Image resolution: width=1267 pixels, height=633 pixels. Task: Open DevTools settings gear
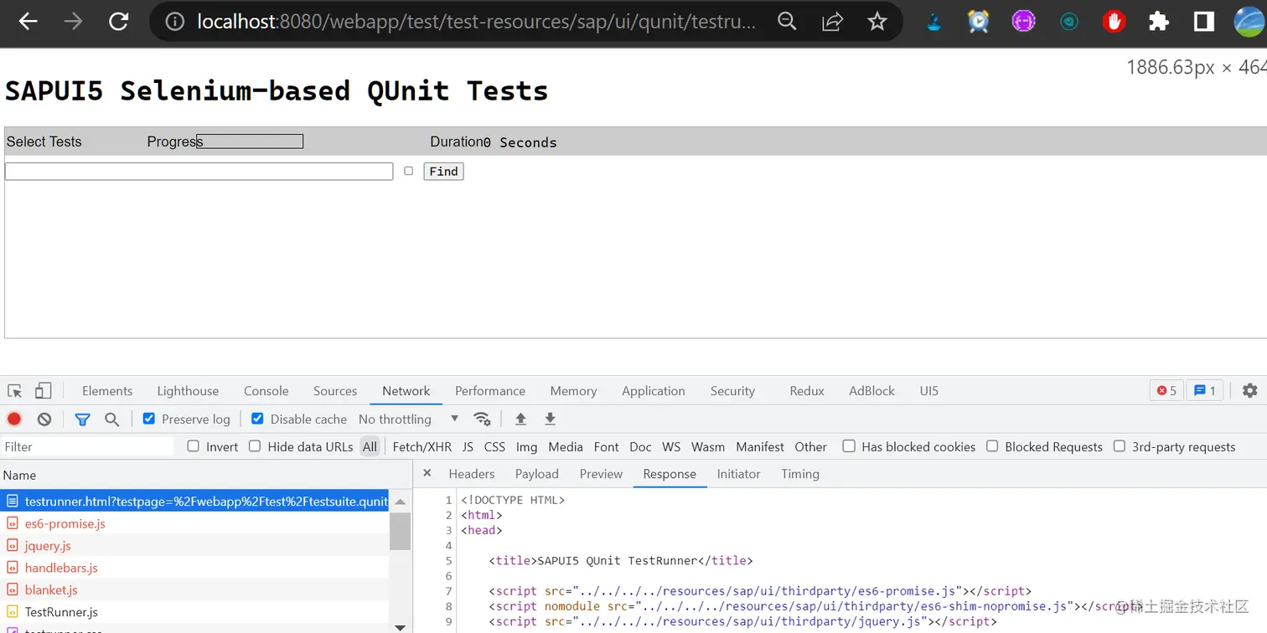[1250, 390]
